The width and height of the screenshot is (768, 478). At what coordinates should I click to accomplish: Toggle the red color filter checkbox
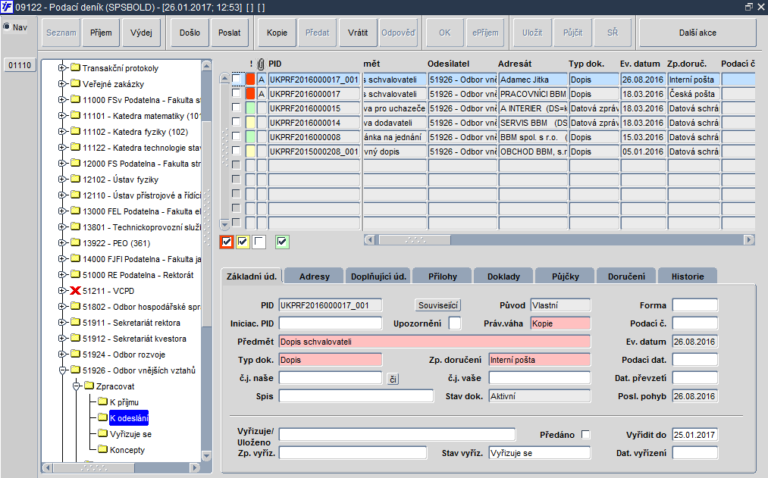point(226,242)
